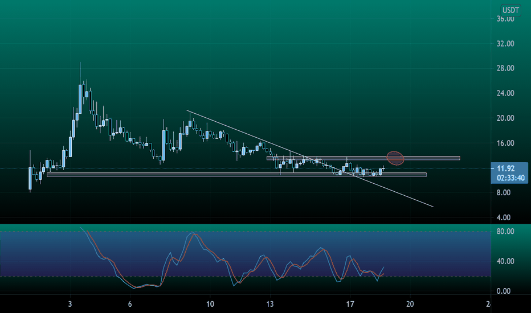
Task: Click date 17 on the time axis
Action: (x=350, y=304)
